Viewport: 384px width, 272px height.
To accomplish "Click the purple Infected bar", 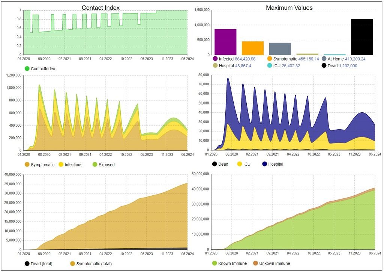I will (x=225, y=42).
